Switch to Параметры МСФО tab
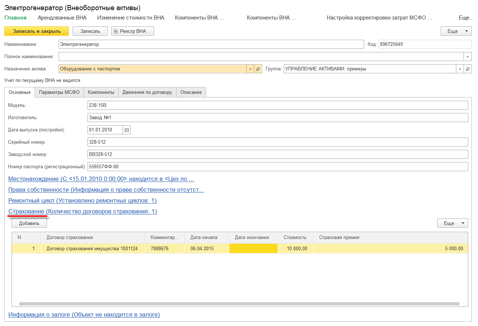This screenshot has width=478, height=326. coord(59,92)
